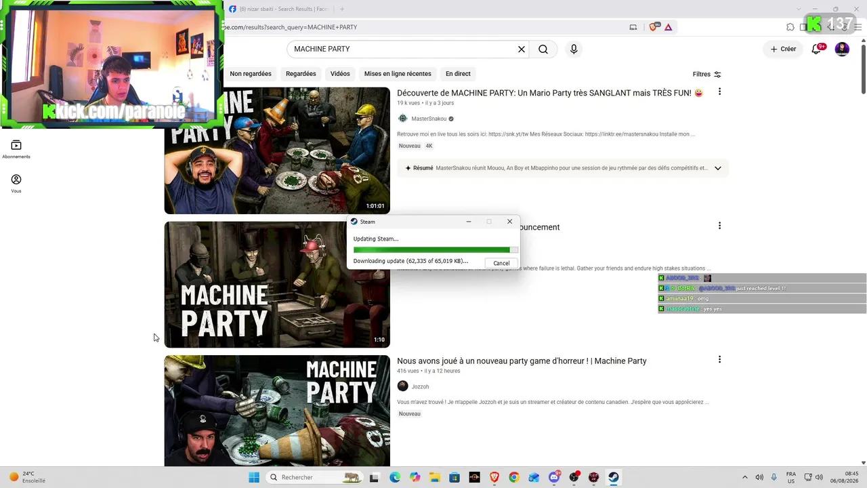Click the FRA US language indicator
Image resolution: width=867 pixels, height=488 pixels.
click(791, 477)
